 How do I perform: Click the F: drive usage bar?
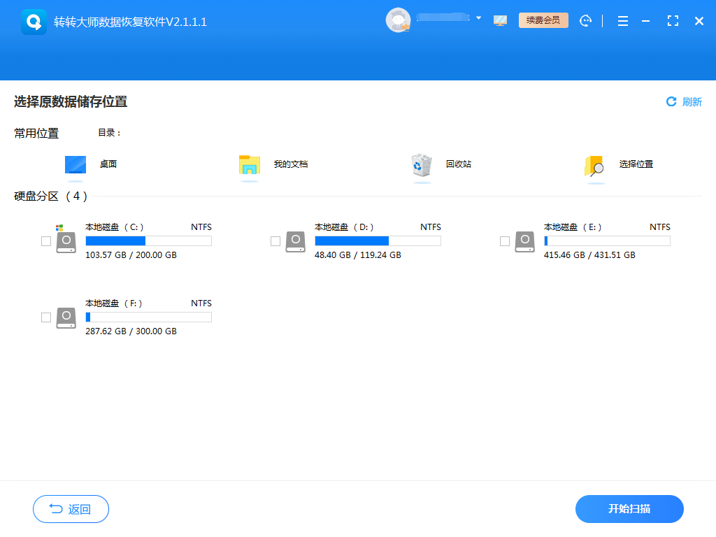(148, 317)
